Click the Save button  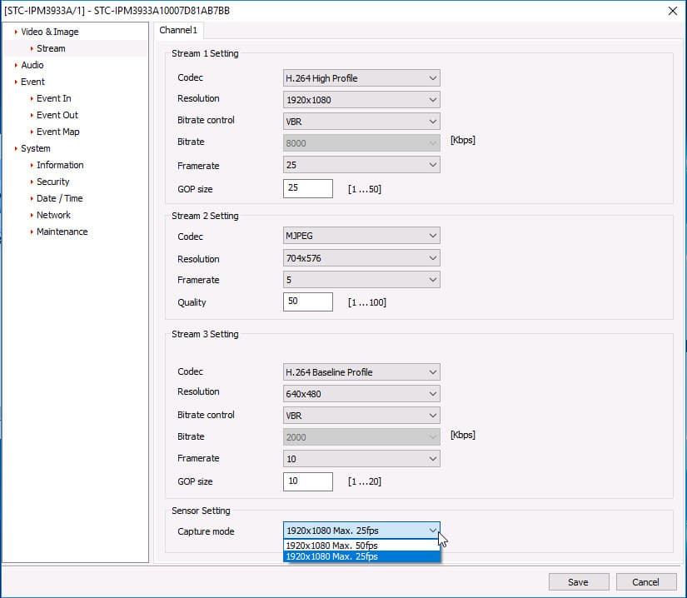pyautogui.click(x=579, y=582)
